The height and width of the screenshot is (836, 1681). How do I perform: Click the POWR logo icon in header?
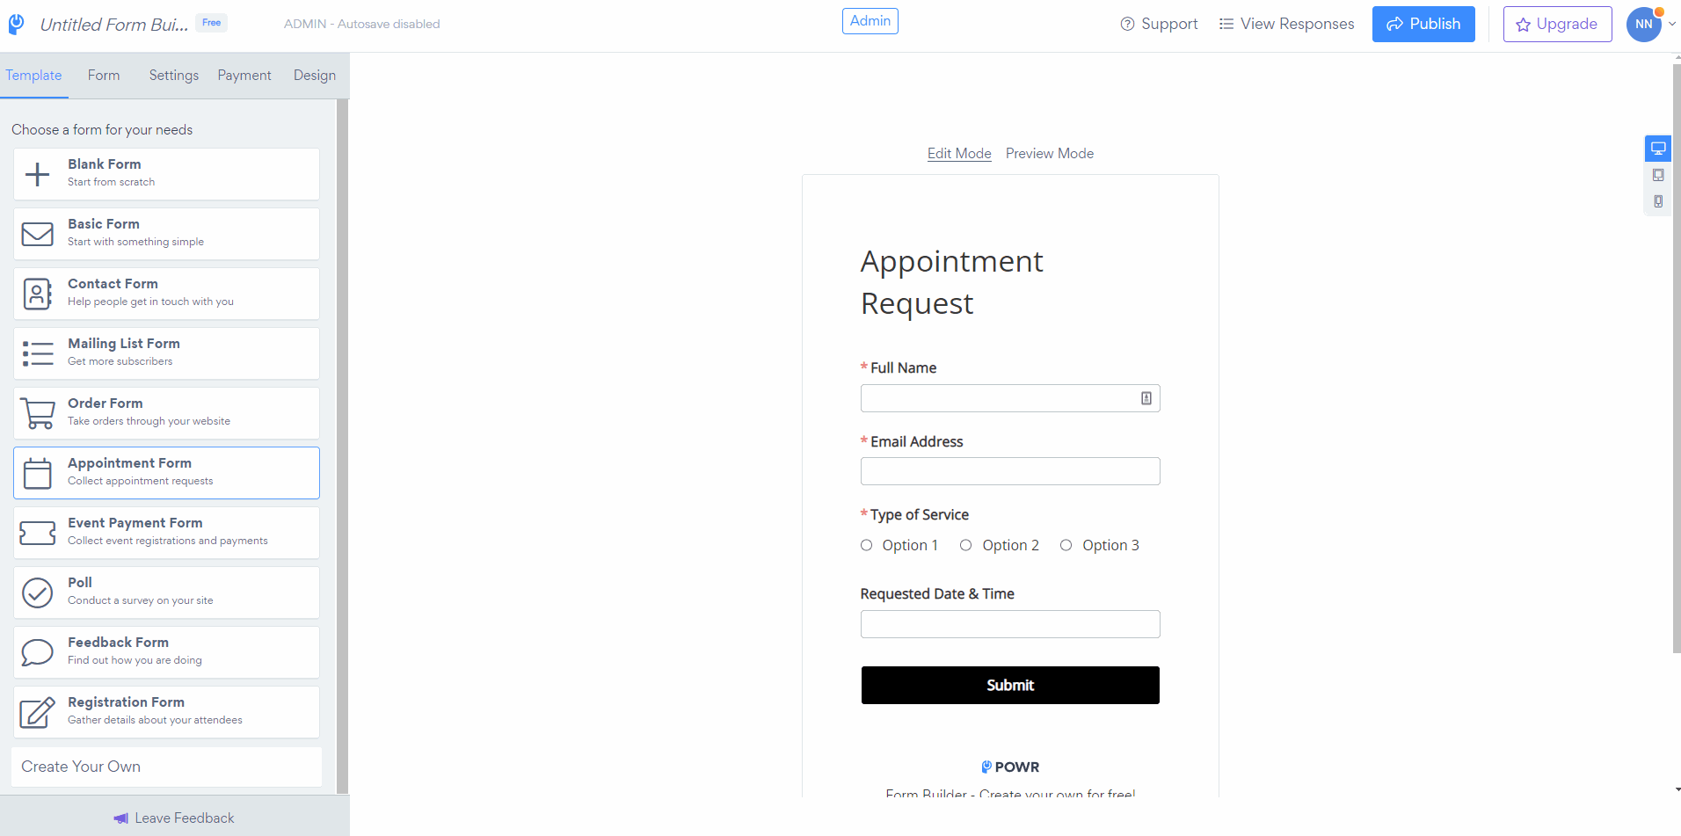coord(16,24)
